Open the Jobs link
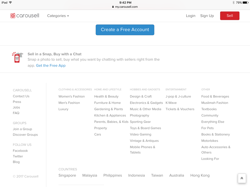Screen dimensions: 250x187 (16, 107)
